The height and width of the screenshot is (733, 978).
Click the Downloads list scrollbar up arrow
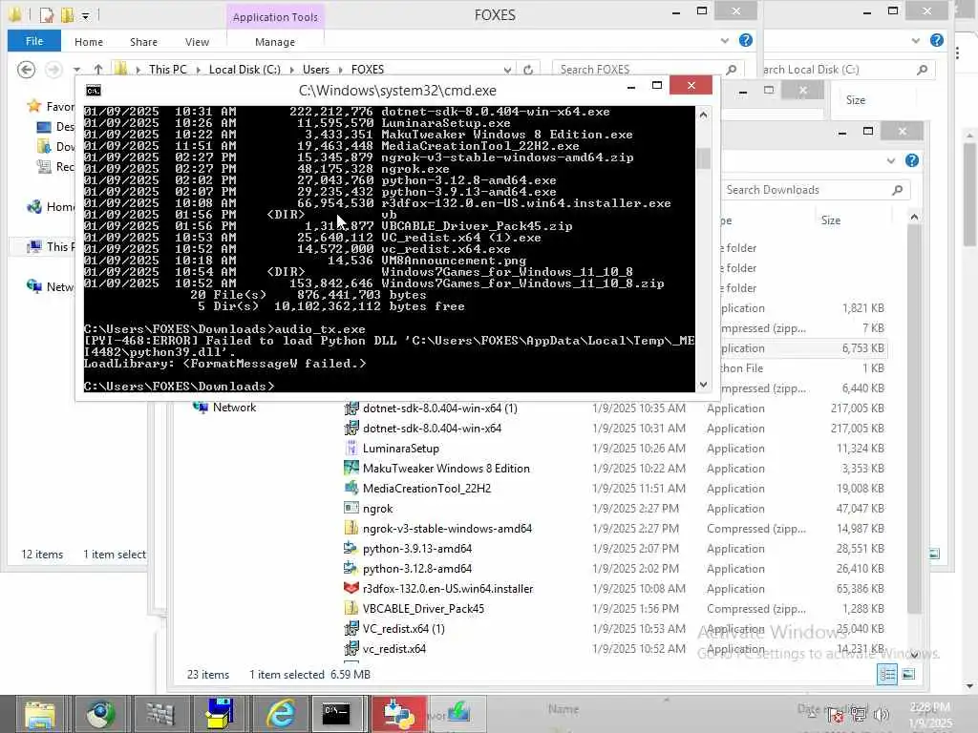pyautogui.click(x=914, y=217)
